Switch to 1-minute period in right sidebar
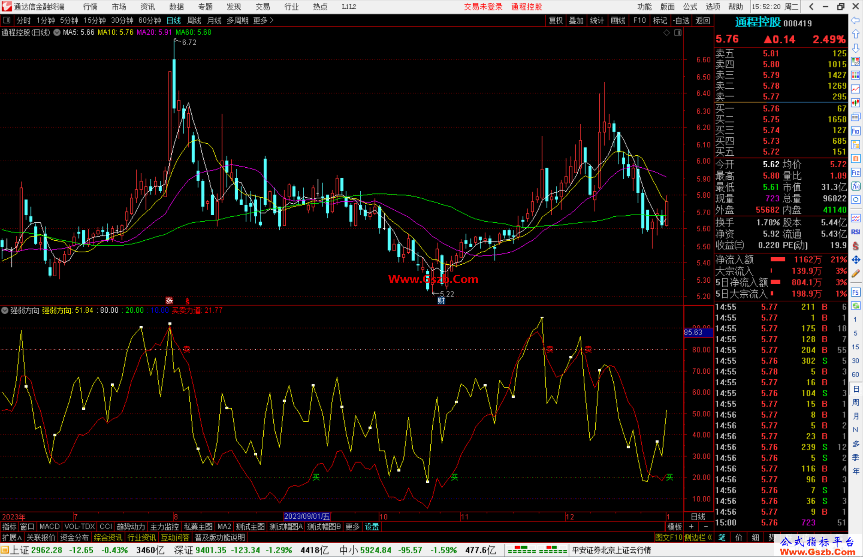Viewport: 863px width, 557px height. [x=855, y=319]
